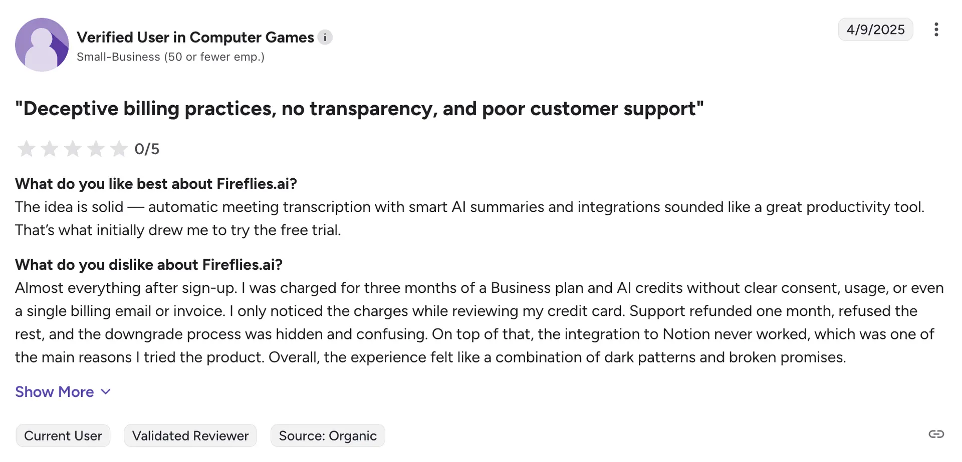This screenshot has width=962, height=462.
Task: Click the third rating star
Action: pyautogui.click(x=73, y=149)
